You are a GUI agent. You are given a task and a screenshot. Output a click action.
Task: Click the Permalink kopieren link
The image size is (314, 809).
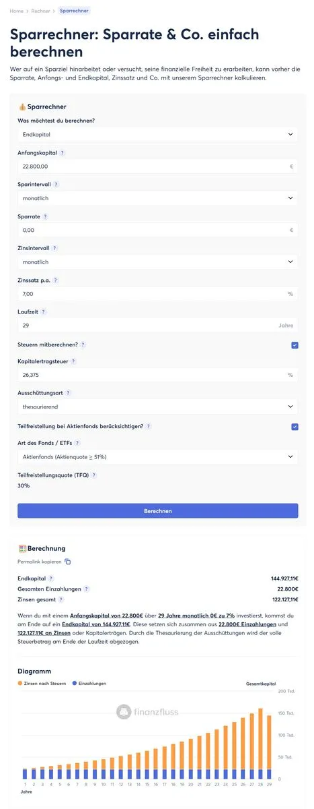point(40,562)
